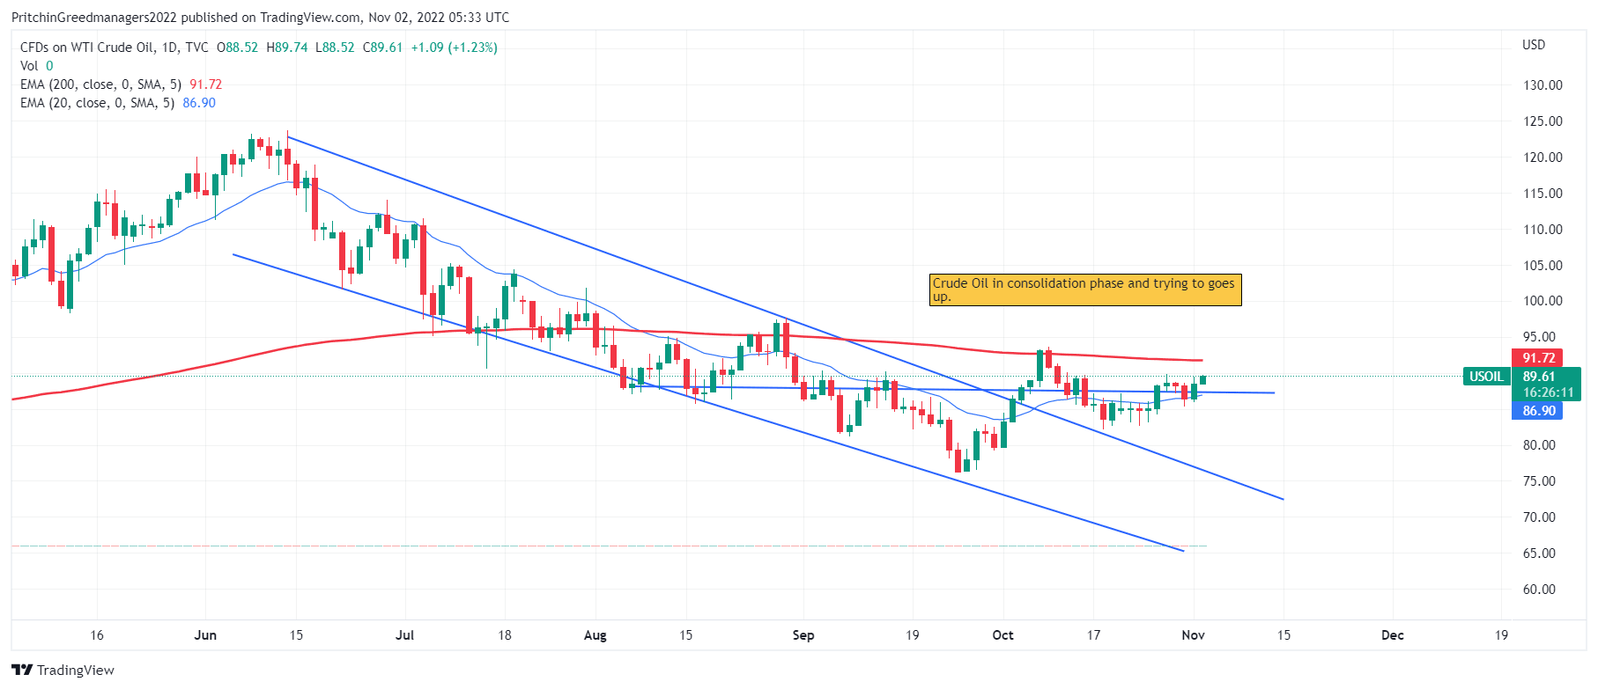
Task: Click the 125.00 price axis label
Action: (1543, 121)
